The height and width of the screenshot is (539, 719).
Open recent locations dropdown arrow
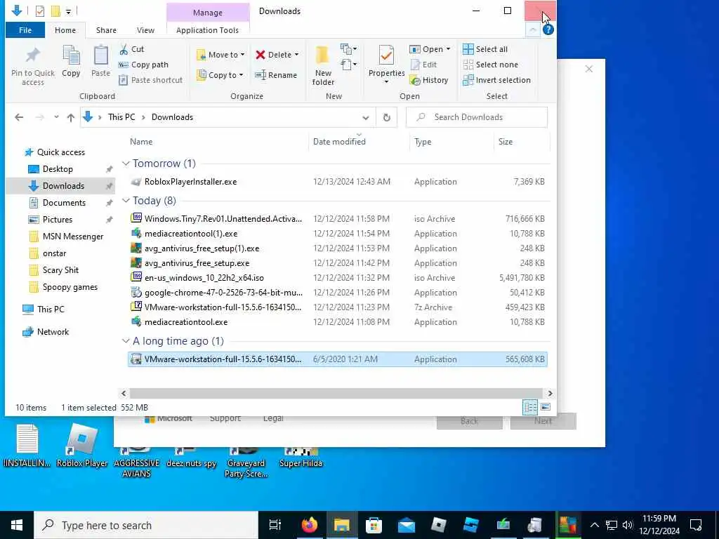[x=56, y=117]
